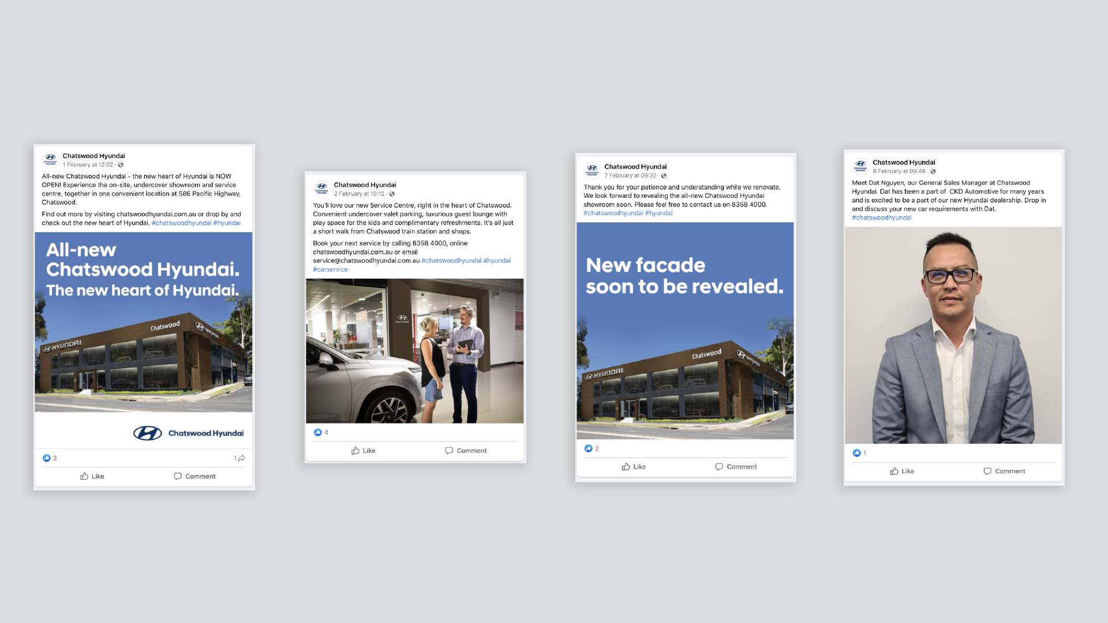This screenshot has height=623, width=1108.
Task: Click 'Thank you for your patience' text
Action: pos(625,187)
